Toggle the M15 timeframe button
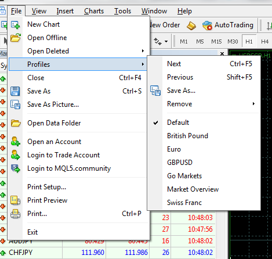The width and height of the screenshot is (272, 259). pos(216,42)
